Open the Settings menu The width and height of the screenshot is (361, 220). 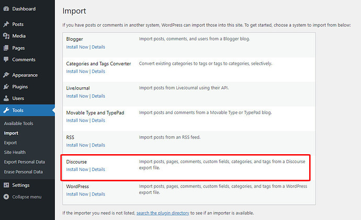click(x=21, y=185)
